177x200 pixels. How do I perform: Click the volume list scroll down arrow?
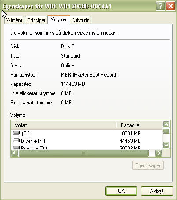click(x=166, y=146)
